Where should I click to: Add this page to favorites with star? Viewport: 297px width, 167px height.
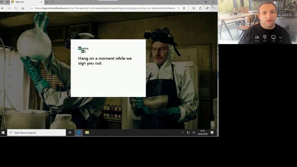[x=184, y=8]
